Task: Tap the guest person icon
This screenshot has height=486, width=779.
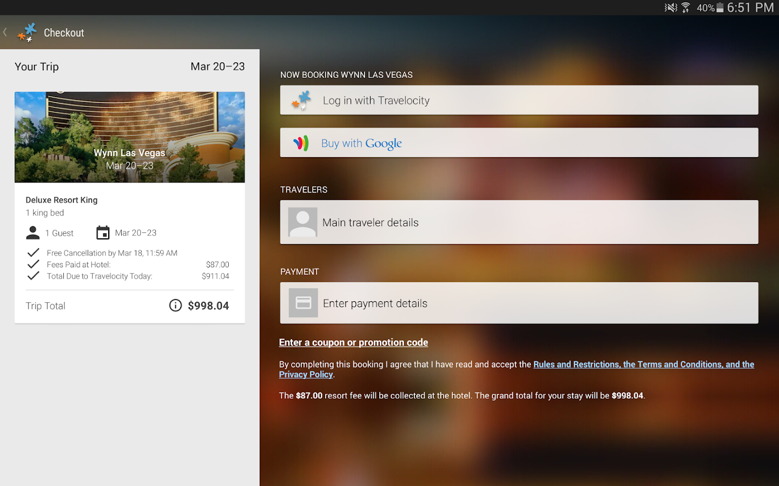Action: click(33, 233)
